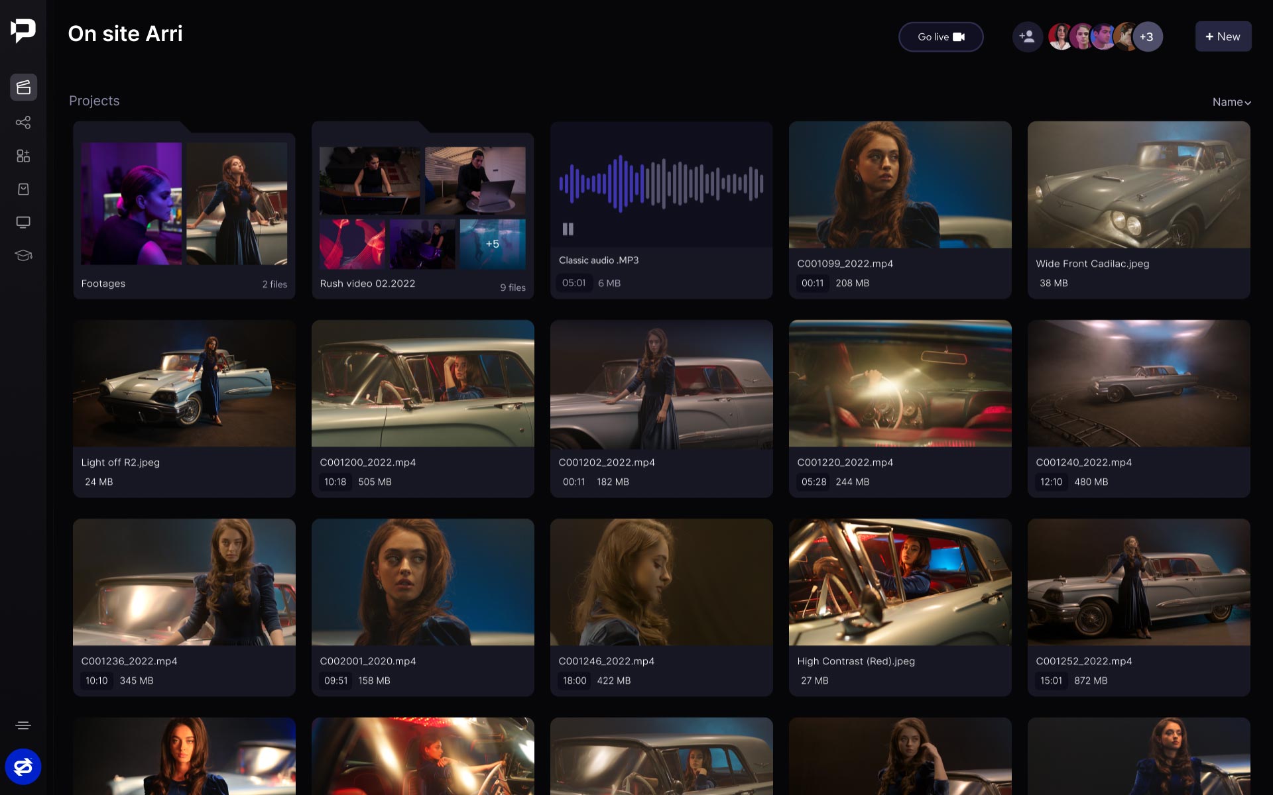This screenshot has width=1273, height=795.
Task: Click the 244 MB size label
Action: (x=853, y=482)
